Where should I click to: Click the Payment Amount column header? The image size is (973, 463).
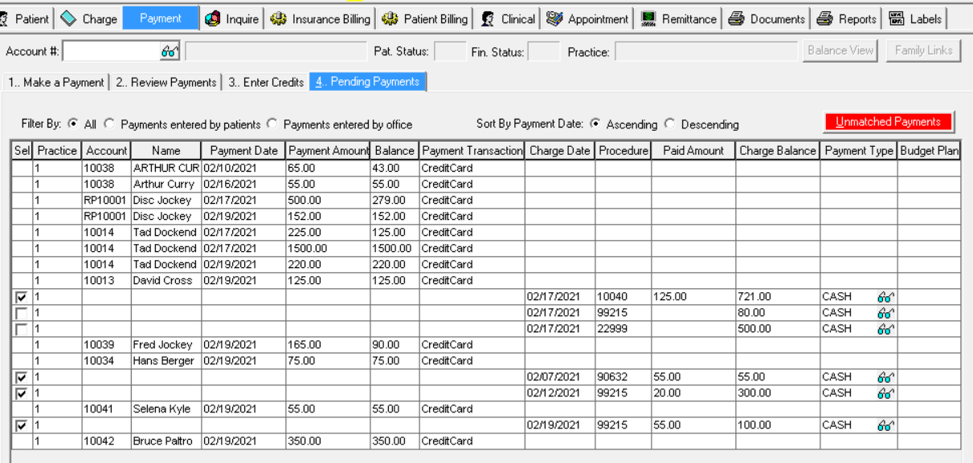coord(328,151)
